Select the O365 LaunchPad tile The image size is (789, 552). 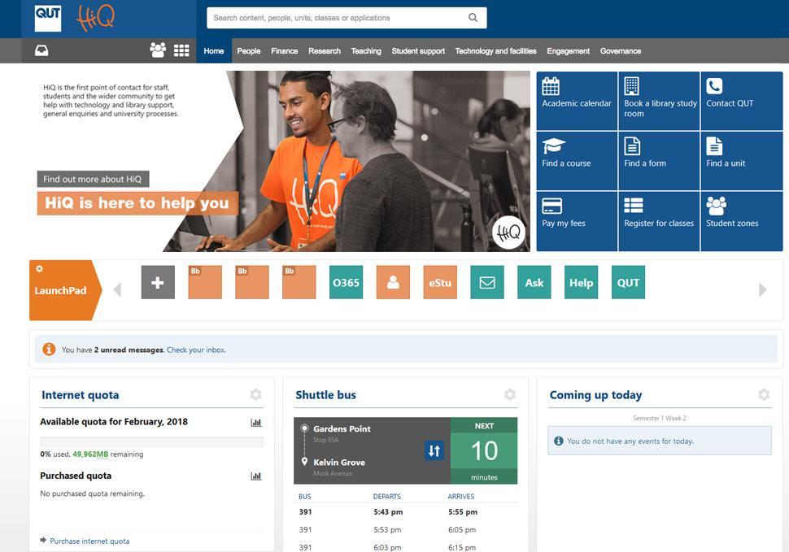coord(346,282)
